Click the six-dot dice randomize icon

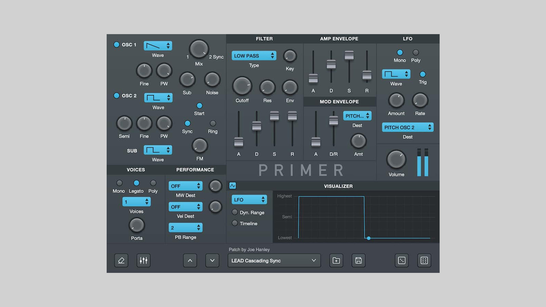(424, 260)
